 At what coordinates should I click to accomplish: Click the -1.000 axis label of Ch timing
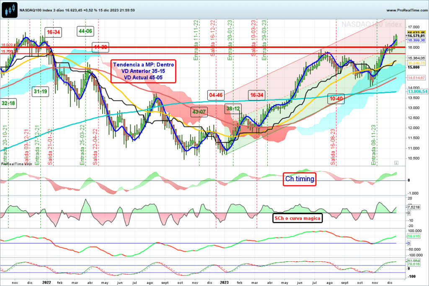click(413, 193)
